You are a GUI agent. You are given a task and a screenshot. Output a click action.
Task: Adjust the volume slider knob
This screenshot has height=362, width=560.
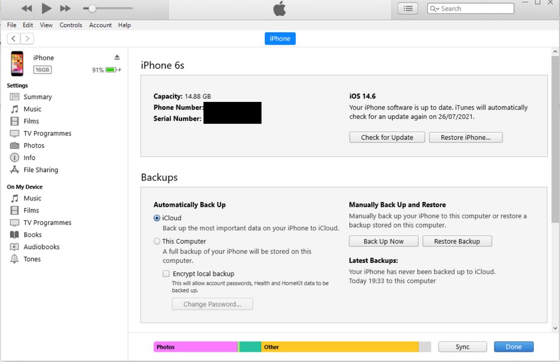click(x=92, y=8)
